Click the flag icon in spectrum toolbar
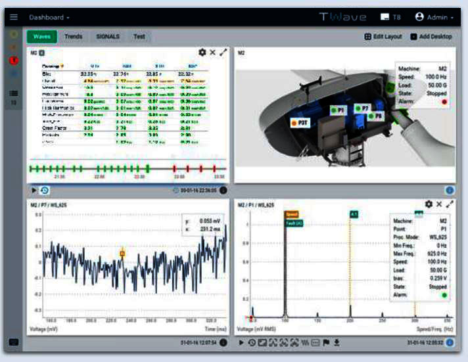Screen dimensions: 468x362 tap(326, 343)
